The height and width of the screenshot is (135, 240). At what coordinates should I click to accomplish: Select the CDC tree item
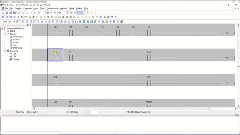(15, 57)
